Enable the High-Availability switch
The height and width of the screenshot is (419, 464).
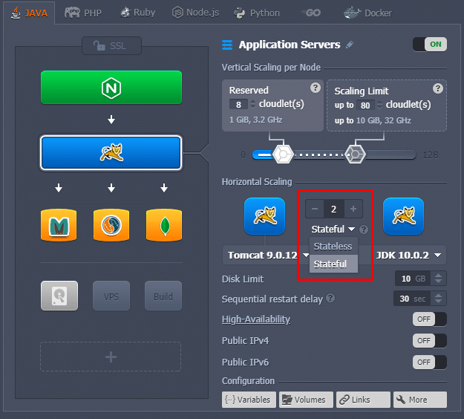430,319
